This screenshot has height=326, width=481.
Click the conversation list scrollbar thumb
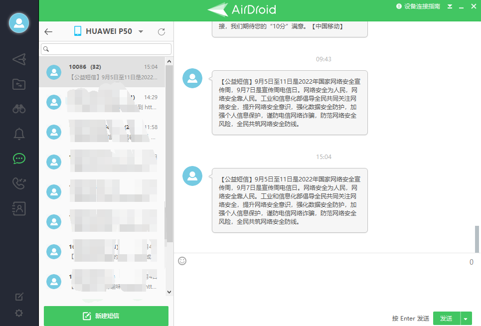(x=168, y=154)
